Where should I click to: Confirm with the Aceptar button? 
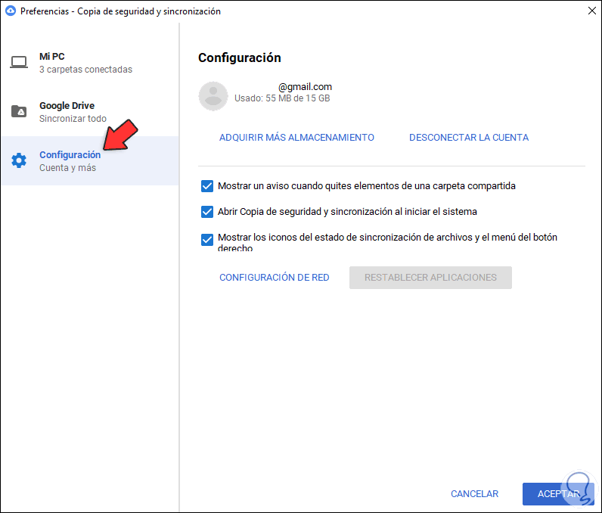coord(558,494)
